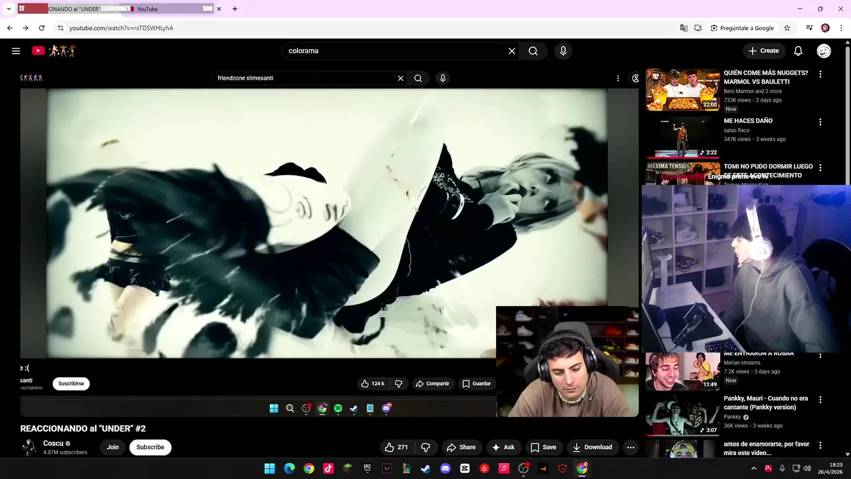Image resolution: width=851 pixels, height=479 pixels.
Task: Dislike the Coscu video
Action: (x=426, y=447)
